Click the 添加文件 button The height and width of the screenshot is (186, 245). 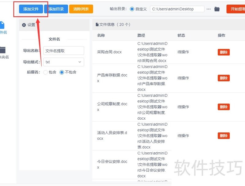coord(31,9)
